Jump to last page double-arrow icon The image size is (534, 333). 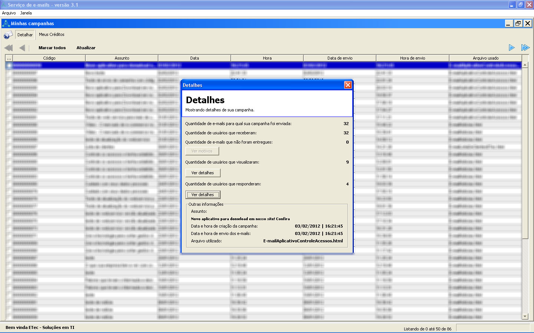525,47
